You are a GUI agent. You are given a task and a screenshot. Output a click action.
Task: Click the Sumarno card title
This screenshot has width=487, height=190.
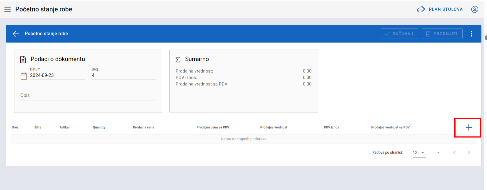click(197, 59)
